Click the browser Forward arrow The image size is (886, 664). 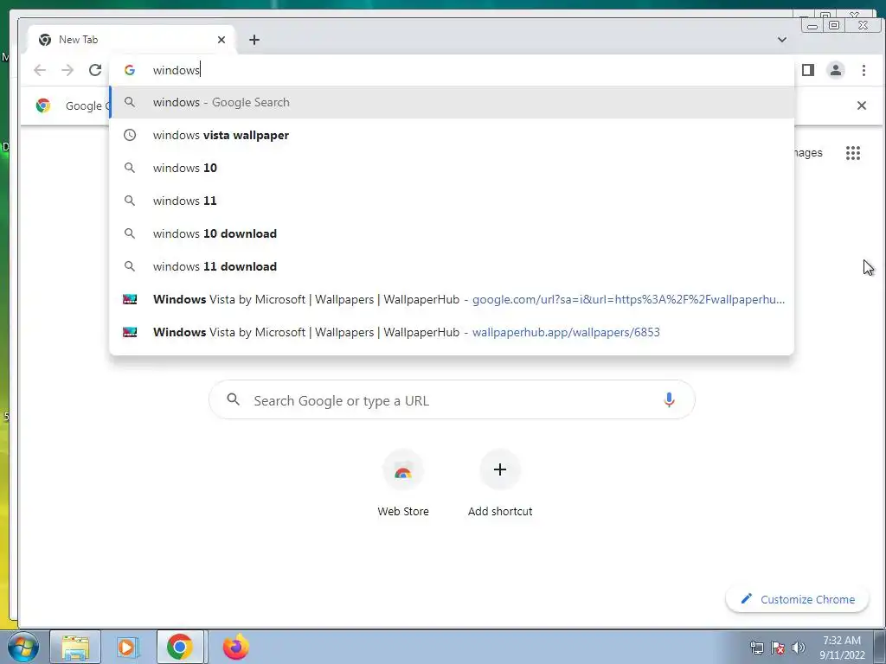(x=67, y=70)
